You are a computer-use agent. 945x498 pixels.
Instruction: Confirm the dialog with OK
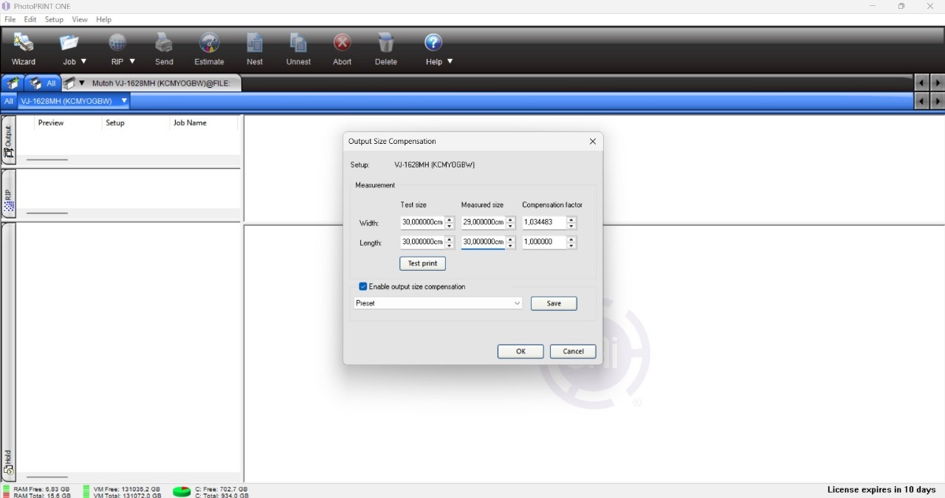[x=520, y=351]
